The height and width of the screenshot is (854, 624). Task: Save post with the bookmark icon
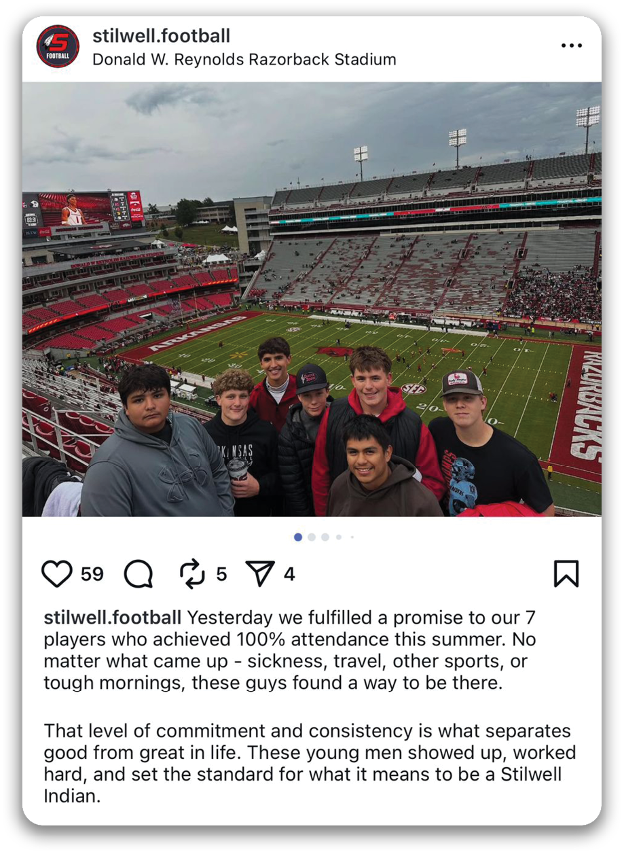coord(566,574)
